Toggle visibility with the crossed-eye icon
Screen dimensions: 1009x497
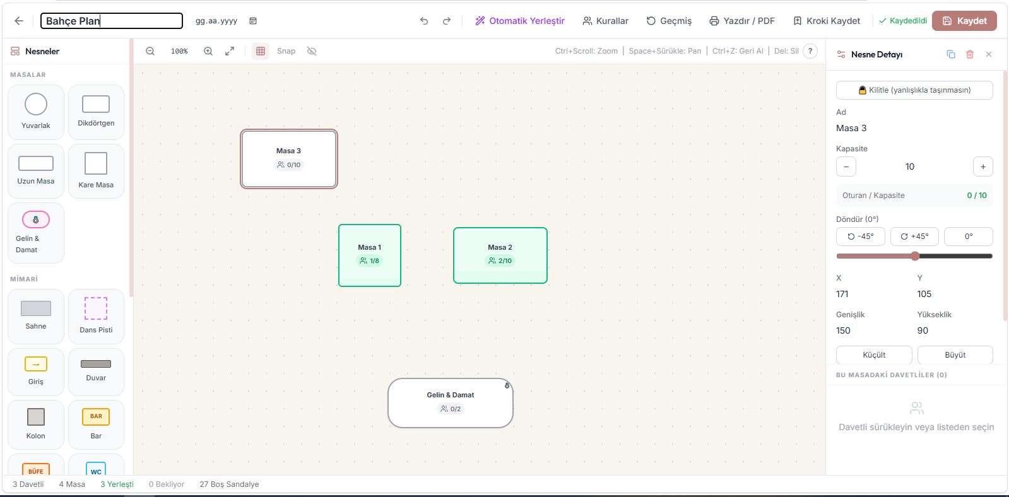coord(312,51)
